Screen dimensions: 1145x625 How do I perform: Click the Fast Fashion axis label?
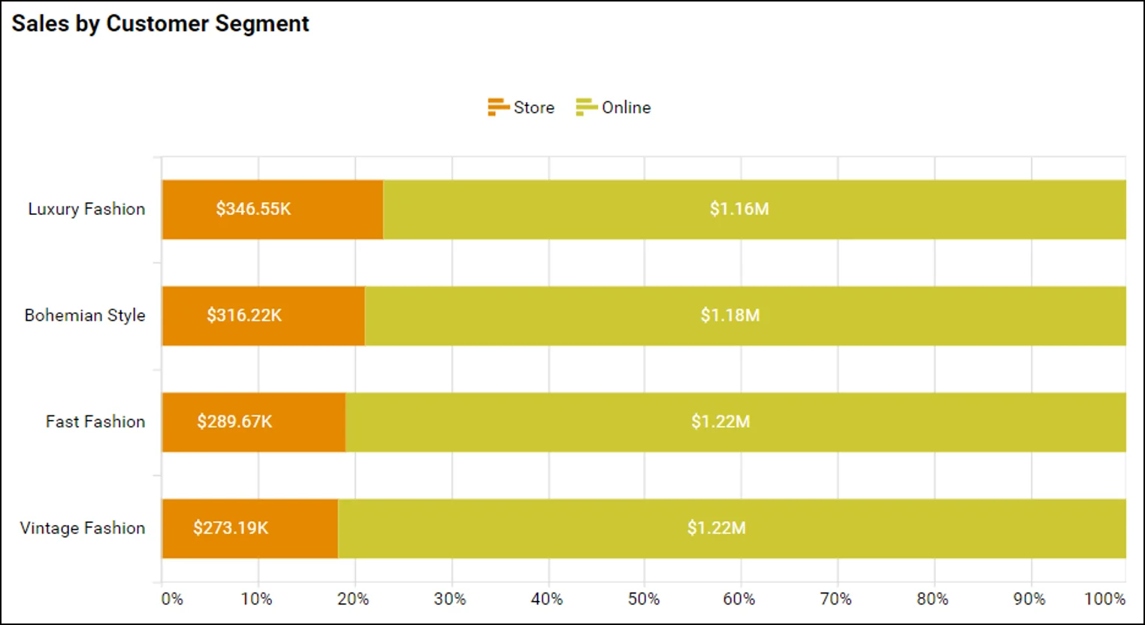95,422
